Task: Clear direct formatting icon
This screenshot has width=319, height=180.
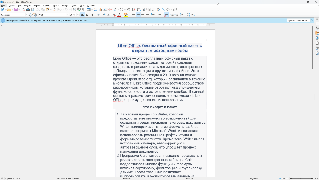Action: (x=114, y=15)
